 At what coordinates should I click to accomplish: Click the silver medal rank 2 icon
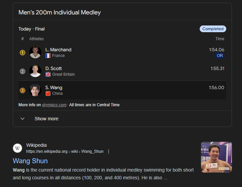[x=23, y=71]
